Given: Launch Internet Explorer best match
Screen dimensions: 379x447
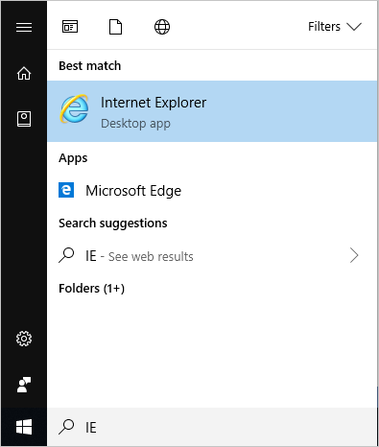Looking at the screenshot, I should (212, 111).
